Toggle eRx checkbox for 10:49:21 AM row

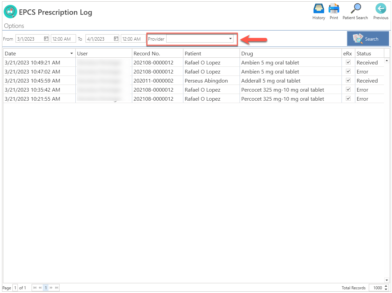point(348,62)
